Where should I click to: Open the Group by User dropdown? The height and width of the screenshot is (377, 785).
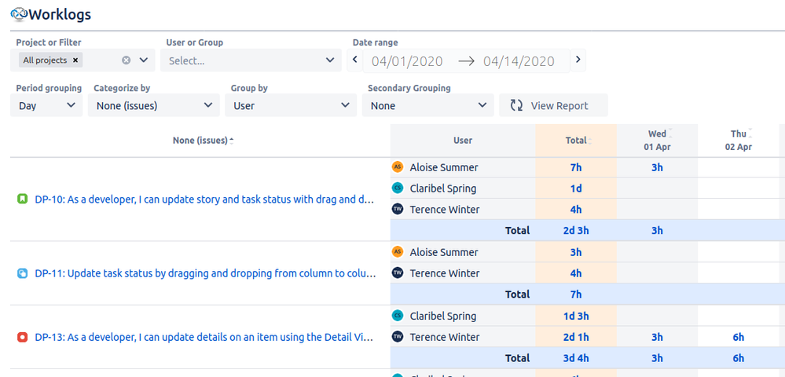tap(290, 105)
